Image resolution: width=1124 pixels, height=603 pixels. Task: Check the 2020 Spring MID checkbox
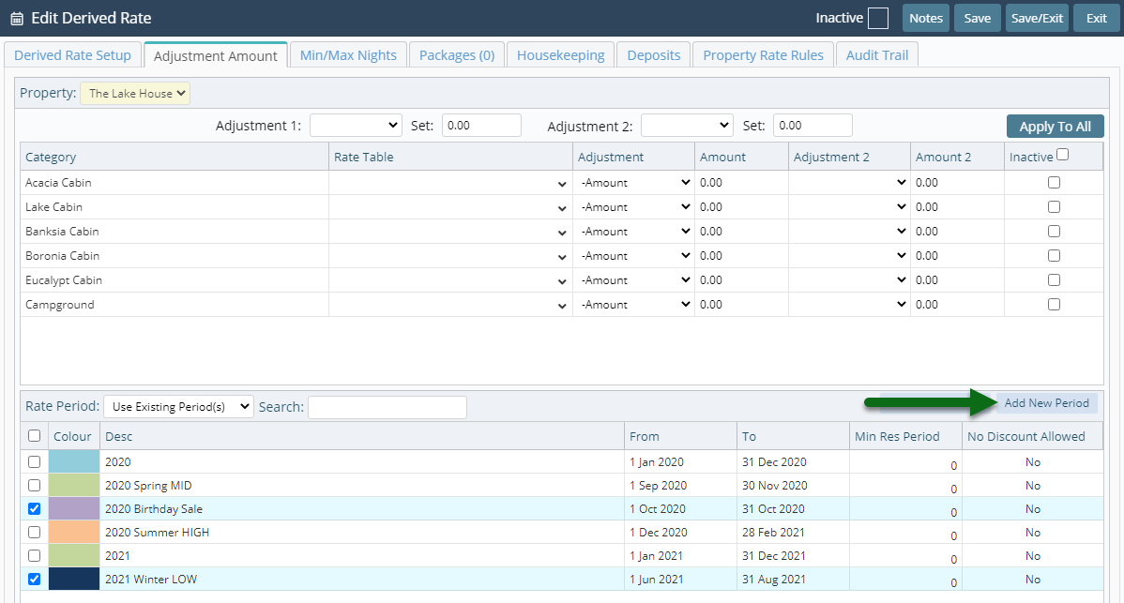click(x=34, y=486)
